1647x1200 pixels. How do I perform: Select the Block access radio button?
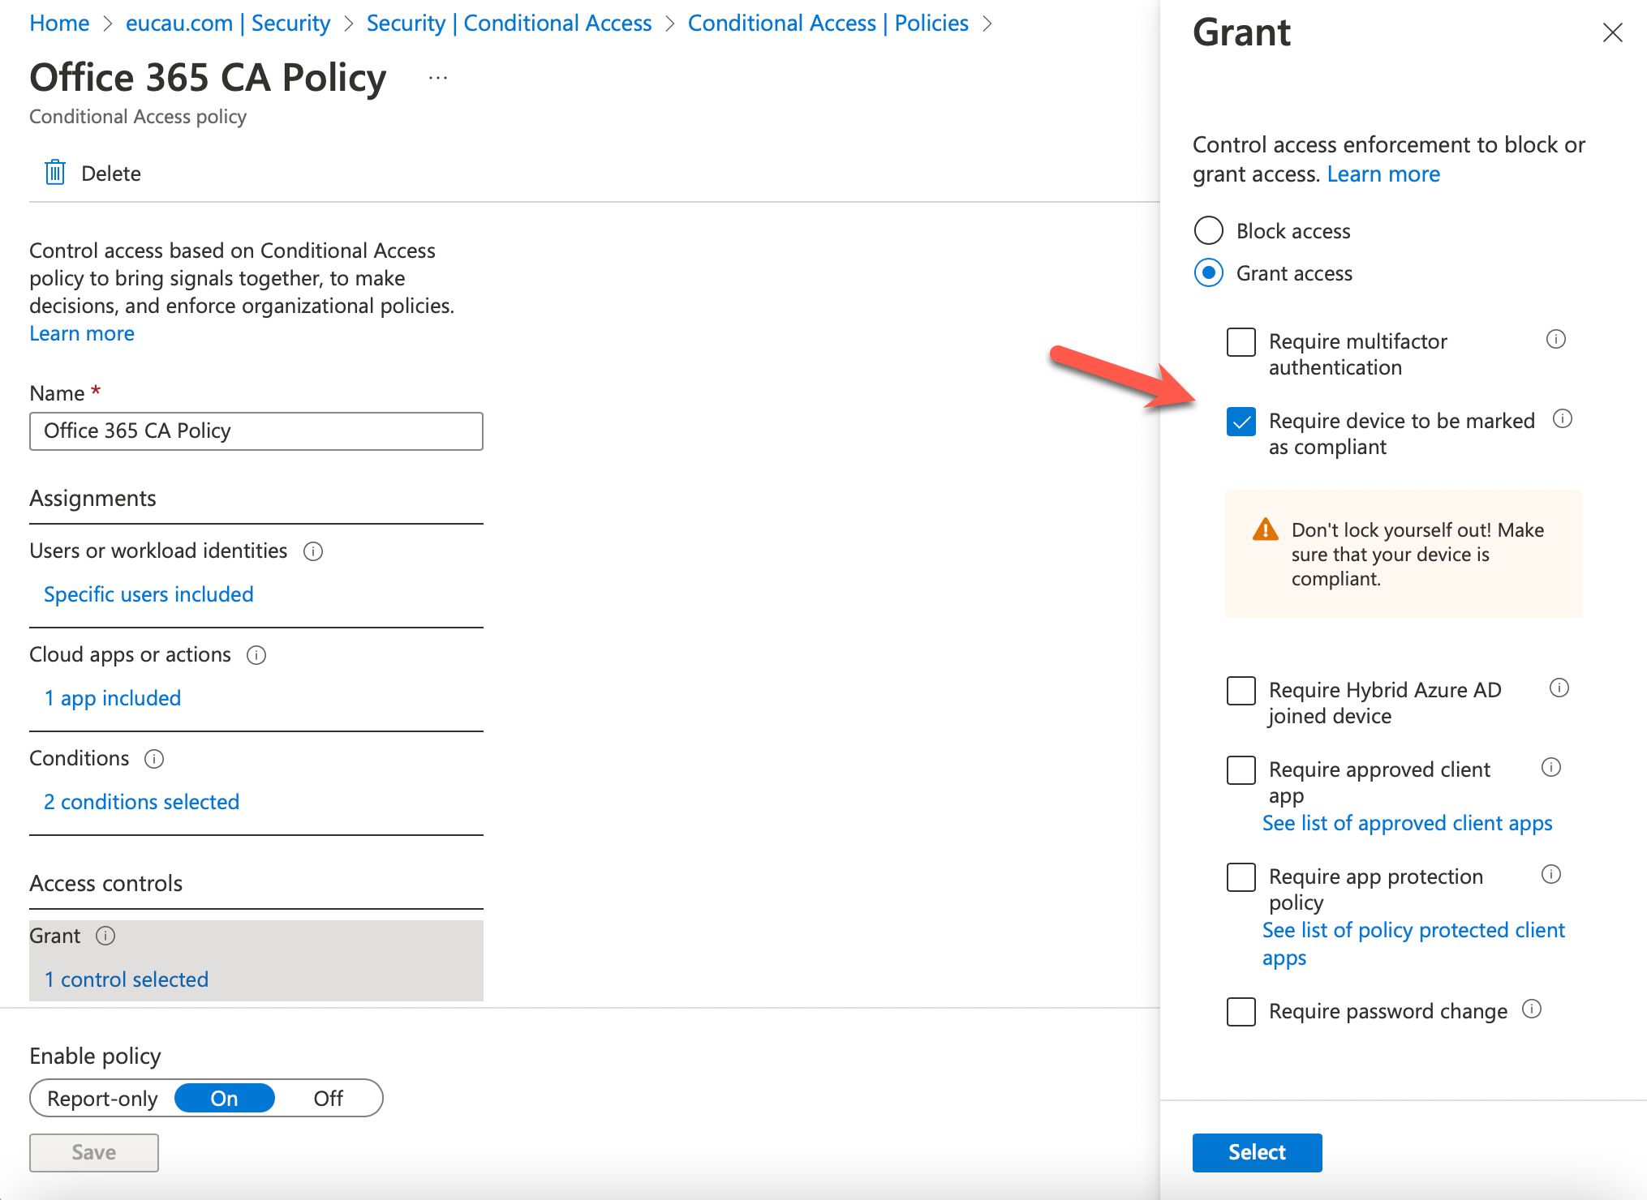pos(1208,230)
